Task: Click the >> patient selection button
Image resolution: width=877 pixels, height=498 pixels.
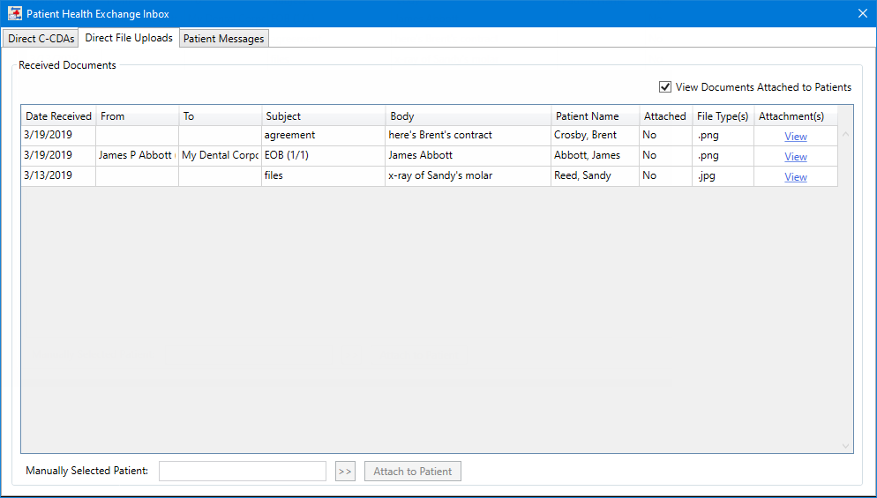Action: click(x=345, y=472)
